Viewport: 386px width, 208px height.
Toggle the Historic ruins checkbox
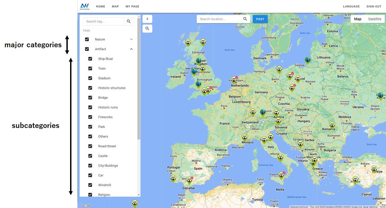coord(90,107)
